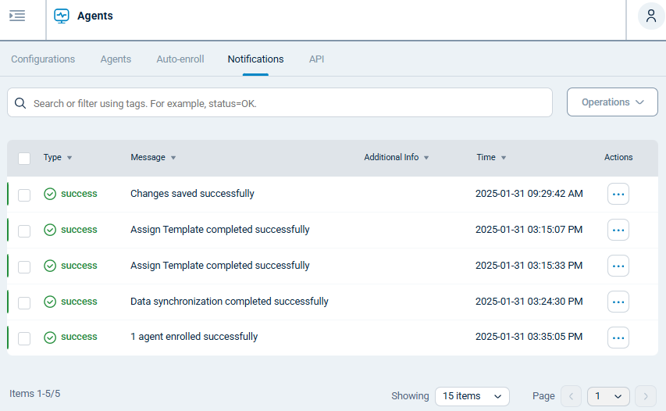Toggle the sidebar menu icon
This screenshot has height=411, width=666.
pyautogui.click(x=17, y=16)
